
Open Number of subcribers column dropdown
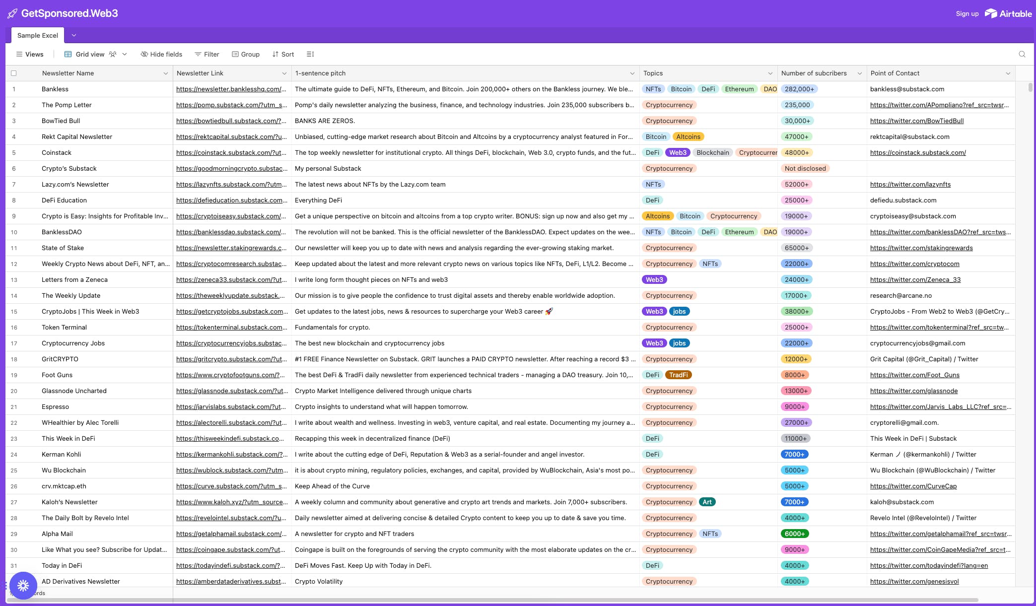click(860, 73)
